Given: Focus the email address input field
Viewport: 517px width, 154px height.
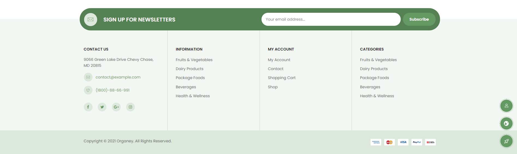Looking at the screenshot, I should coord(331,19).
